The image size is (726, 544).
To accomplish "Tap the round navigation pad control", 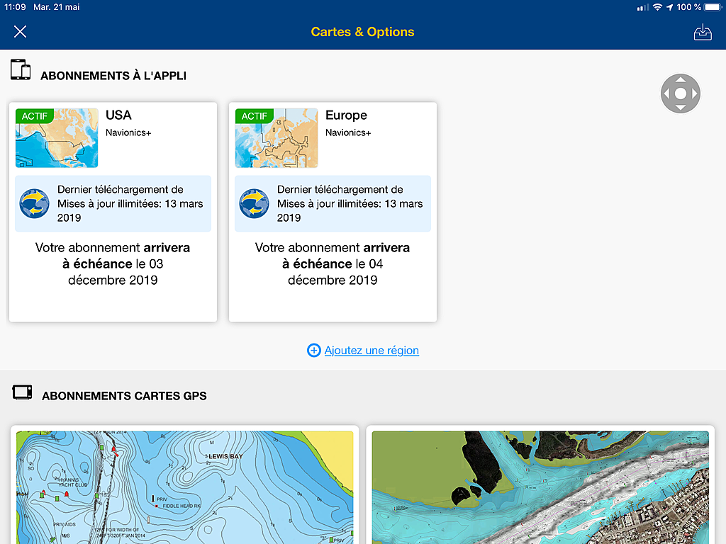I will (680, 93).
